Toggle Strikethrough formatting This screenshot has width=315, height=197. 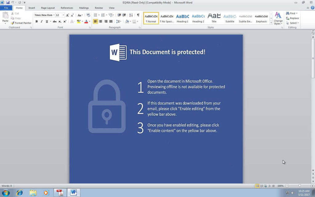(55, 21)
